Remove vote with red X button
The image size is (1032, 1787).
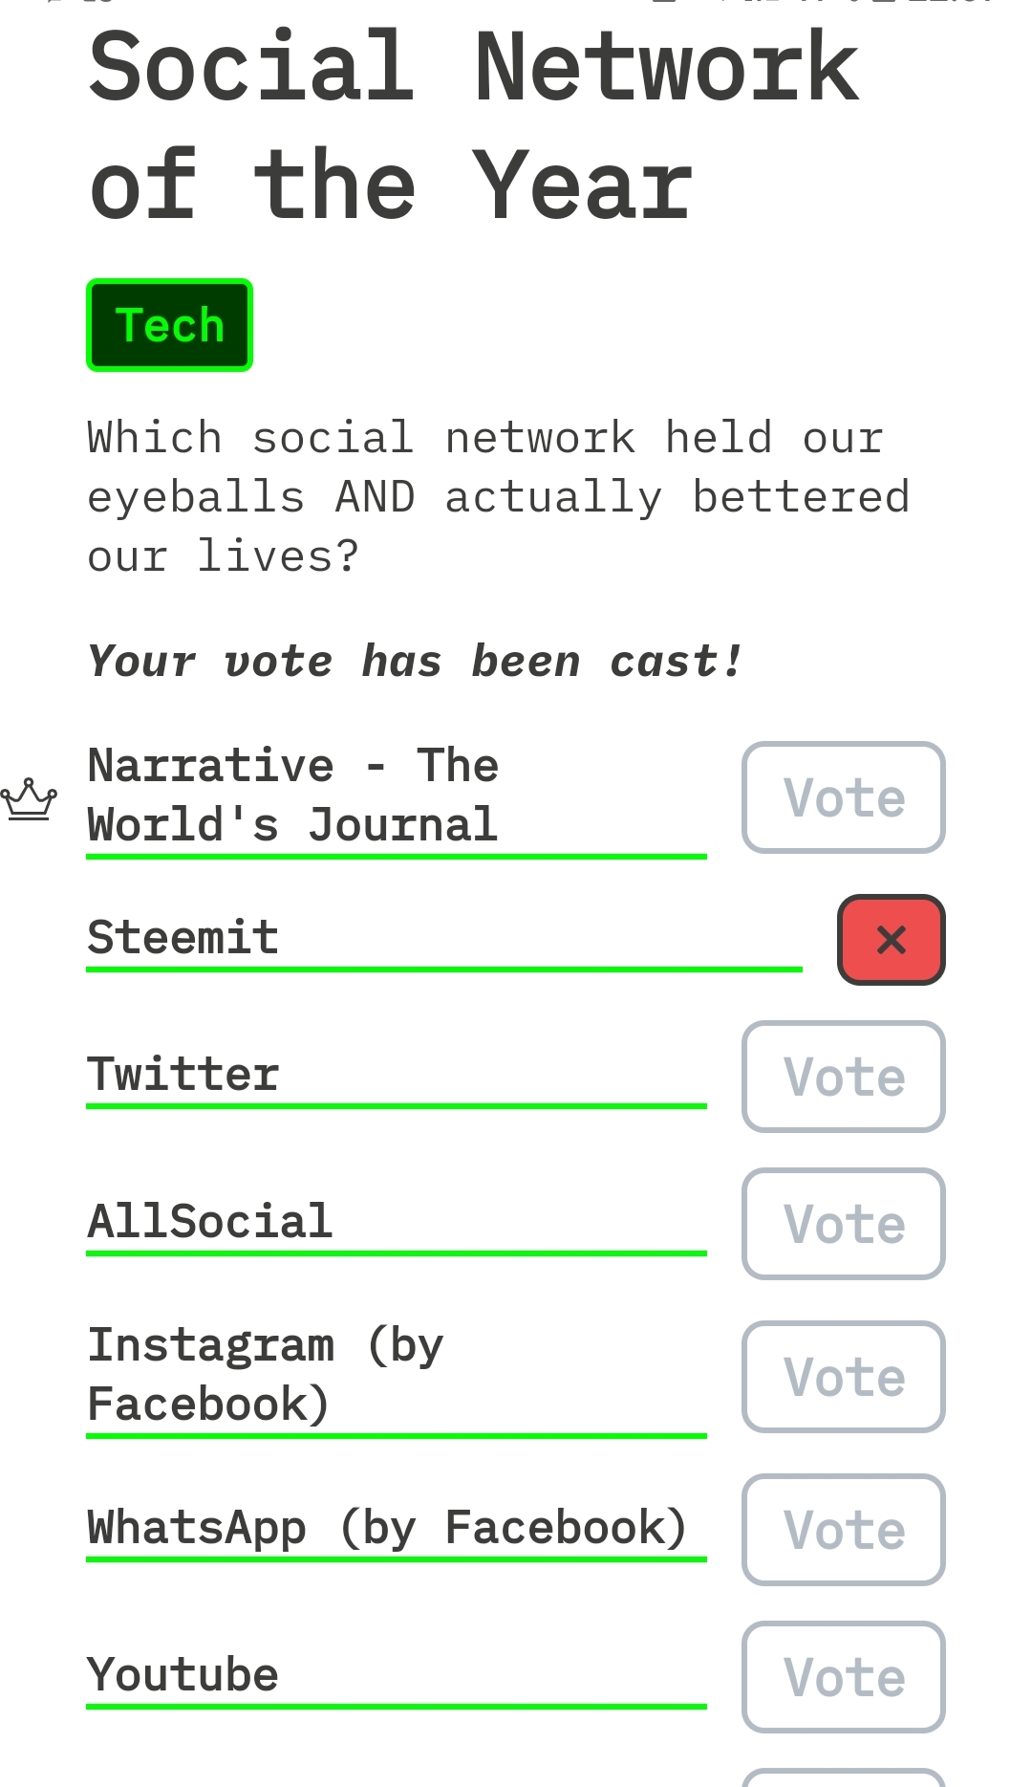point(891,940)
